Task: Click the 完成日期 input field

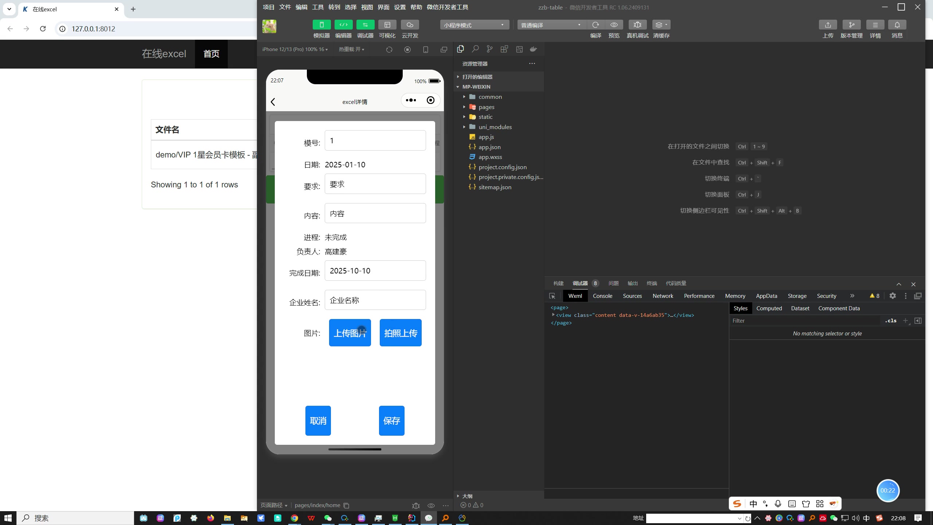Action: 375,271
